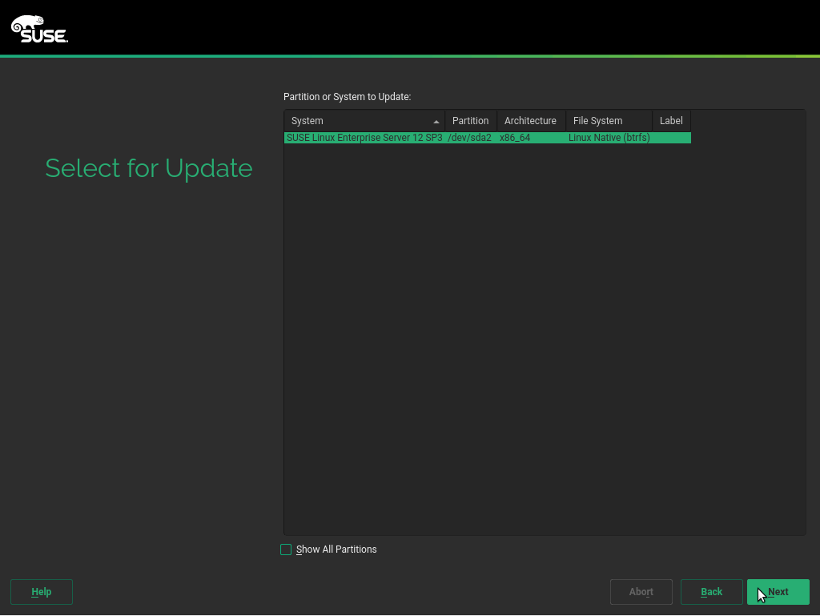Click the Back button
The image size is (820, 616).
(x=711, y=592)
